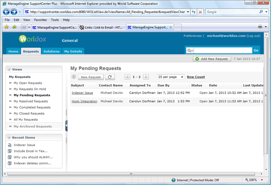Open the search type magnifier dropdown
The height and width of the screenshot is (185, 271).
[x=190, y=50]
